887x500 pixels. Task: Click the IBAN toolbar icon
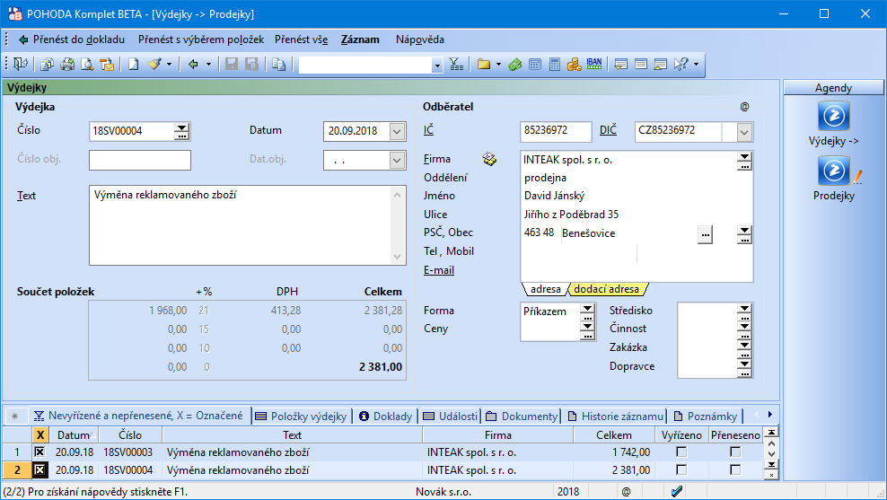click(594, 64)
